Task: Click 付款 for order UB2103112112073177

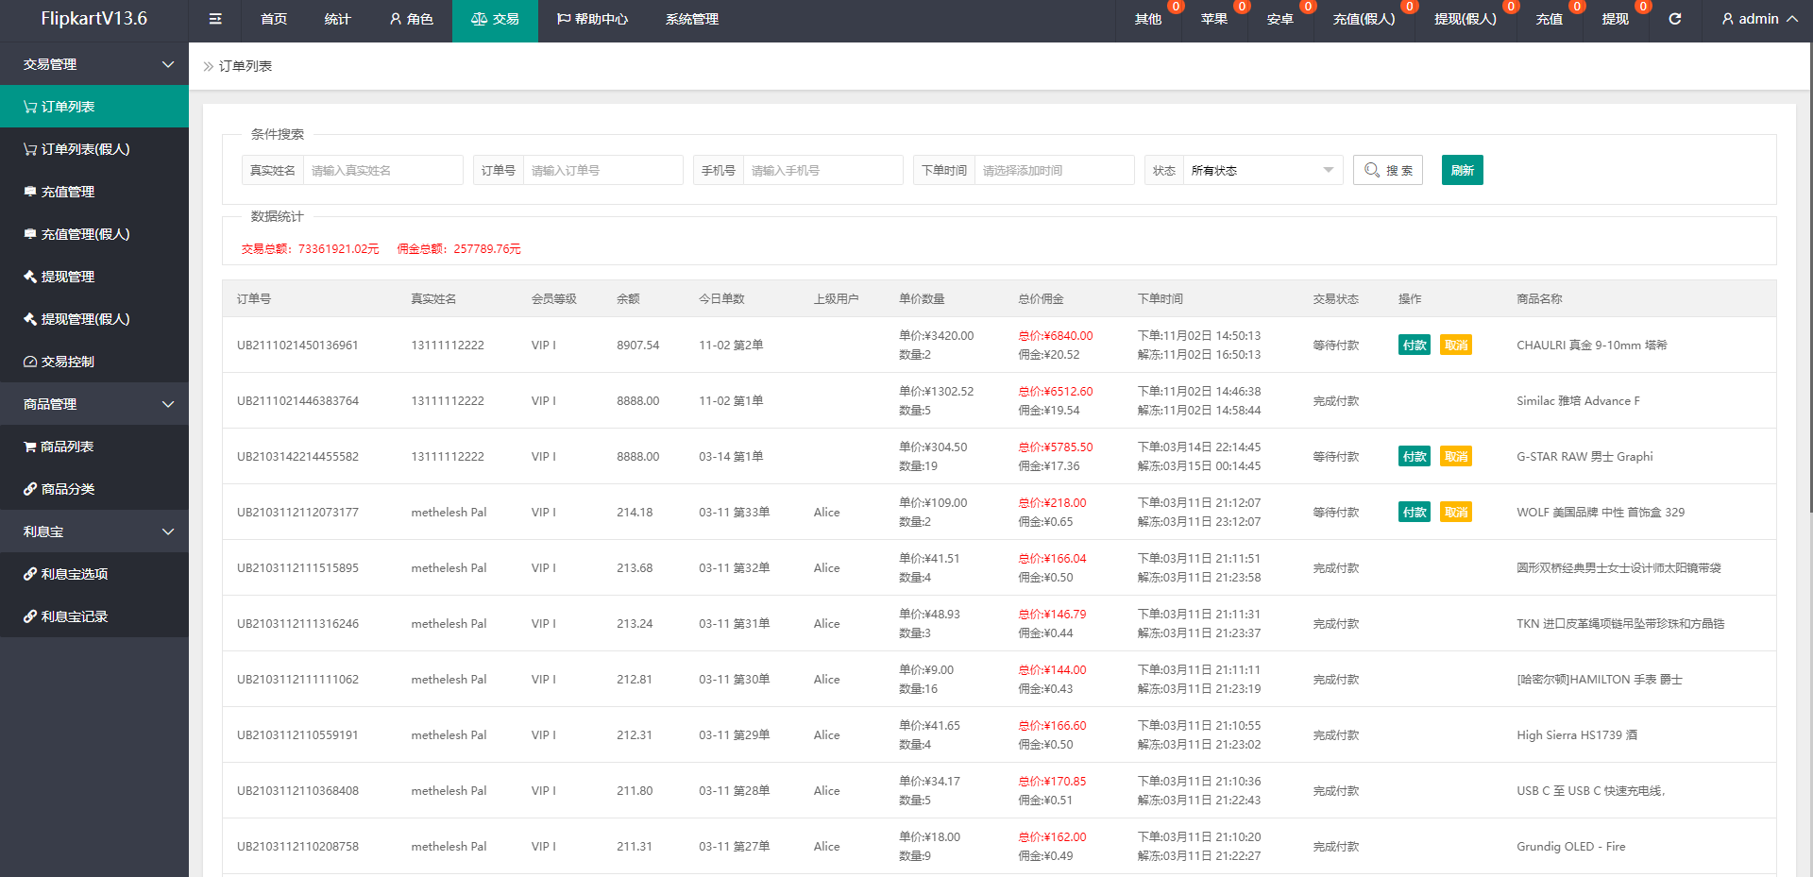Action: pos(1415,513)
